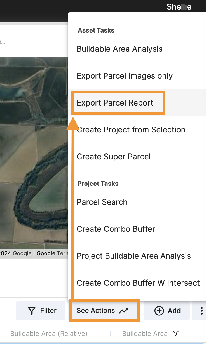Open the Filter panel

click(x=41, y=310)
